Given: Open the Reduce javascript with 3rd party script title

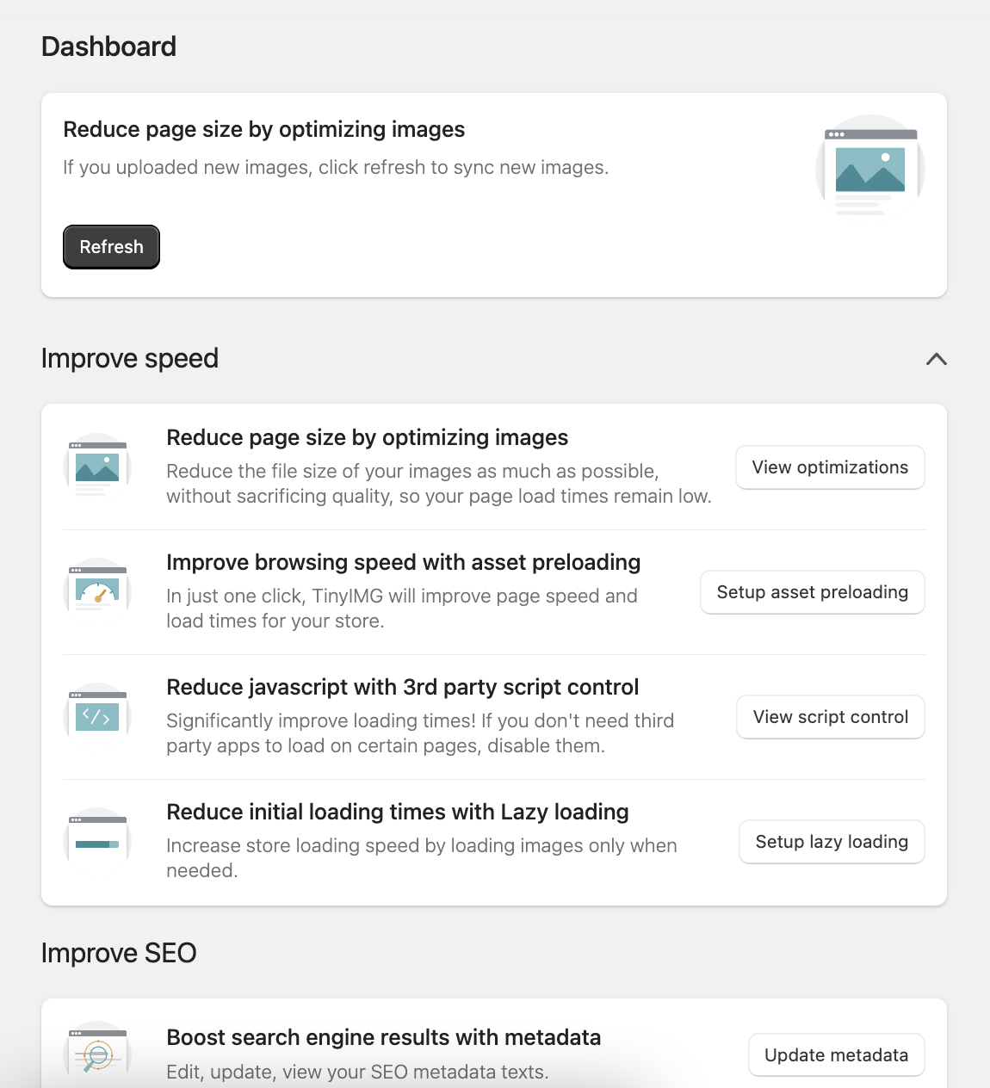Looking at the screenshot, I should [x=403, y=687].
